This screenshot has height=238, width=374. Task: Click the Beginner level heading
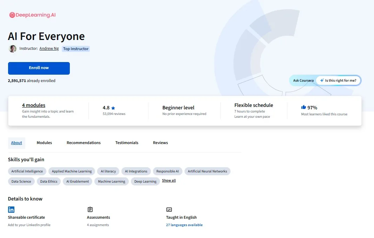(179, 108)
